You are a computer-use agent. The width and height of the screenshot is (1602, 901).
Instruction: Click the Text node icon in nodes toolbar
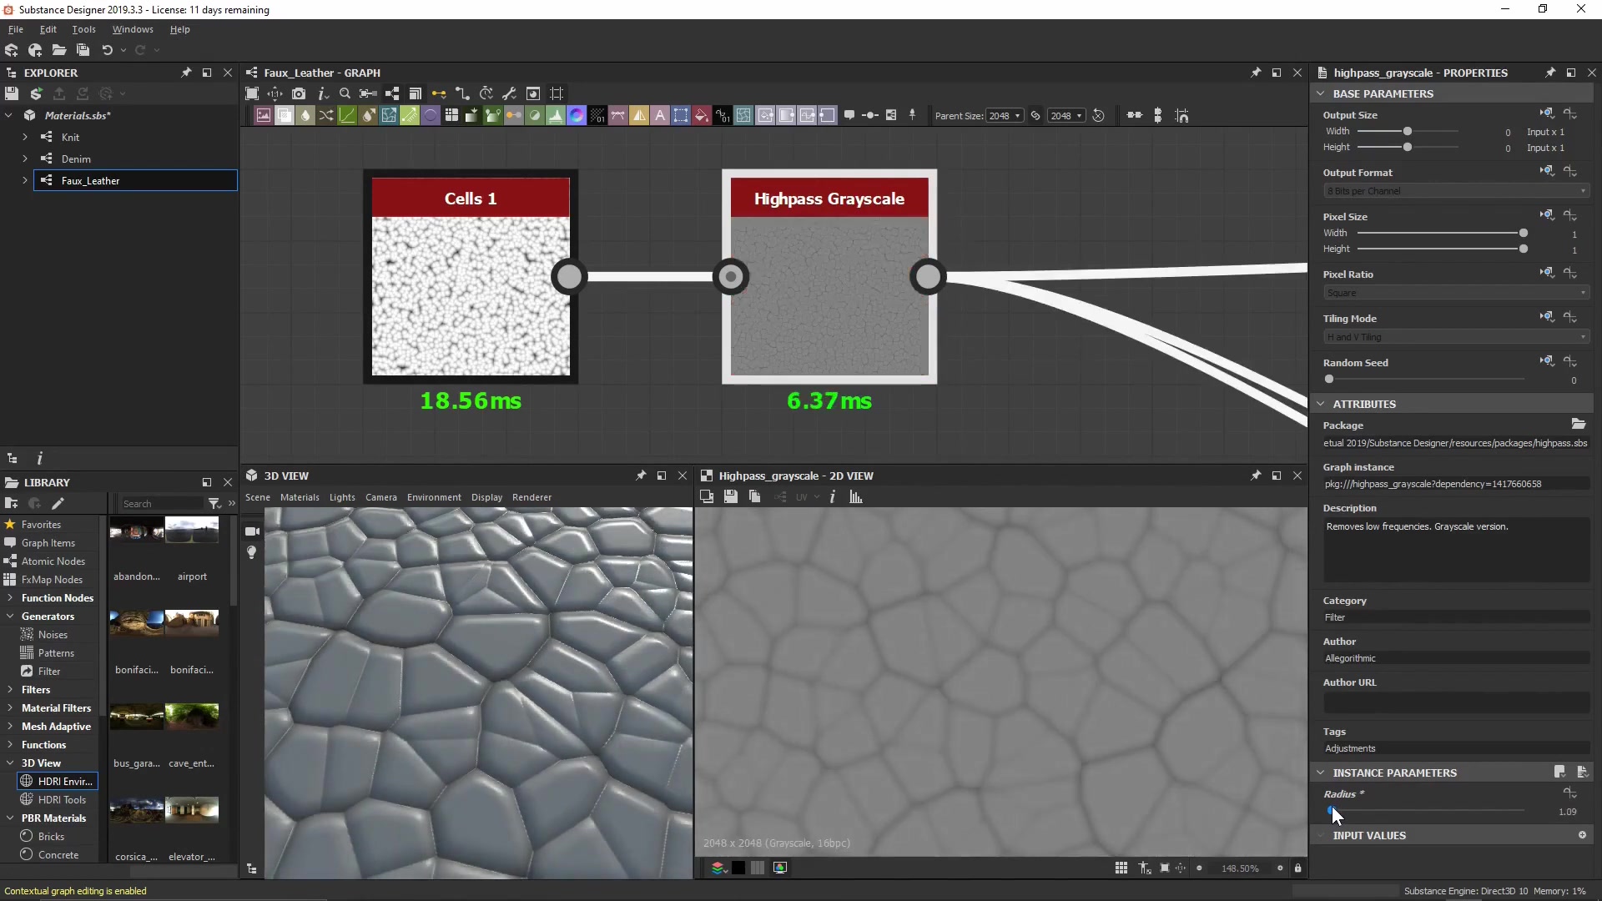pyautogui.click(x=660, y=116)
